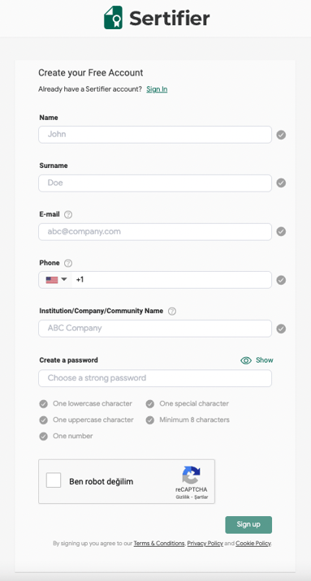
Task: Open the Terms & Conditions link
Action: tap(159, 544)
